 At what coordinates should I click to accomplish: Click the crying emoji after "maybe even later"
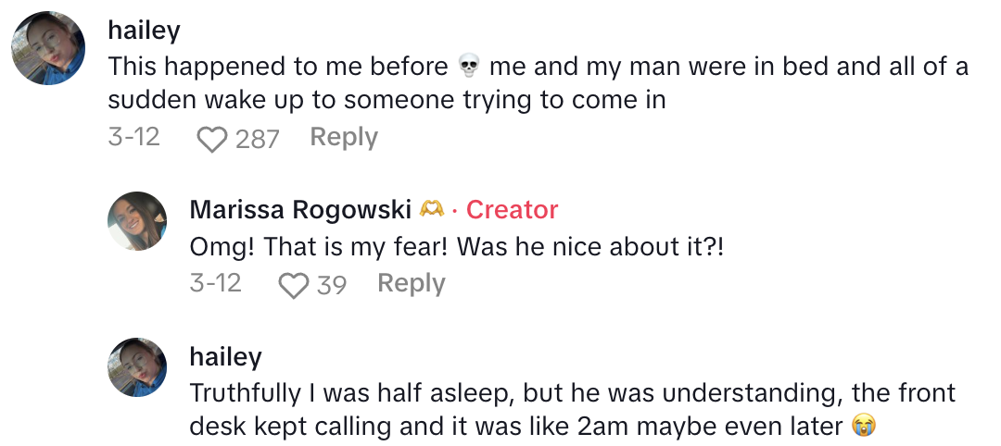864,427
